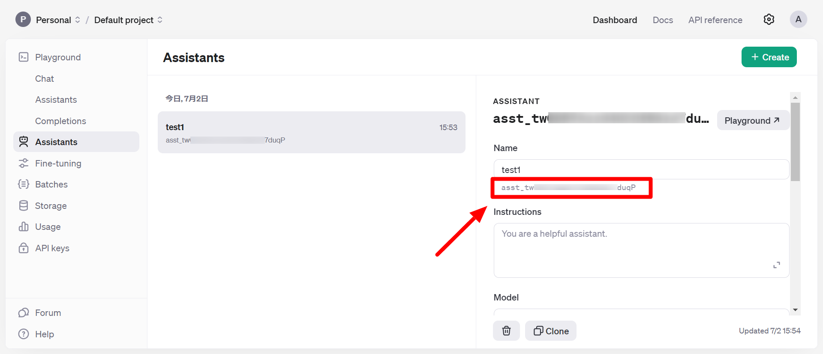Click the scrollbar up arrow in assistant panel
823x354 pixels.
click(x=796, y=98)
